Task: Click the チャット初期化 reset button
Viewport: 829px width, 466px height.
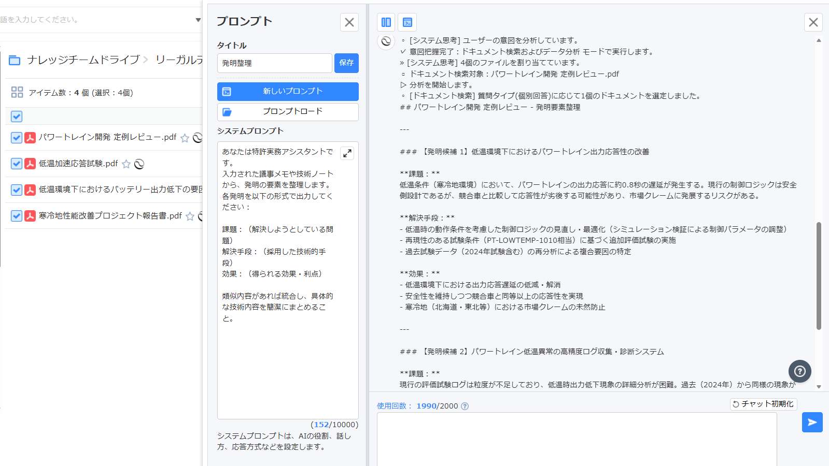Action: click(x=763, y=404)
